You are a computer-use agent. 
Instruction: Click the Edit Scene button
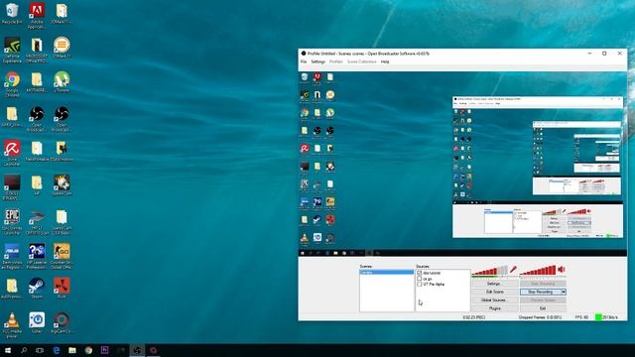point(494,292)
